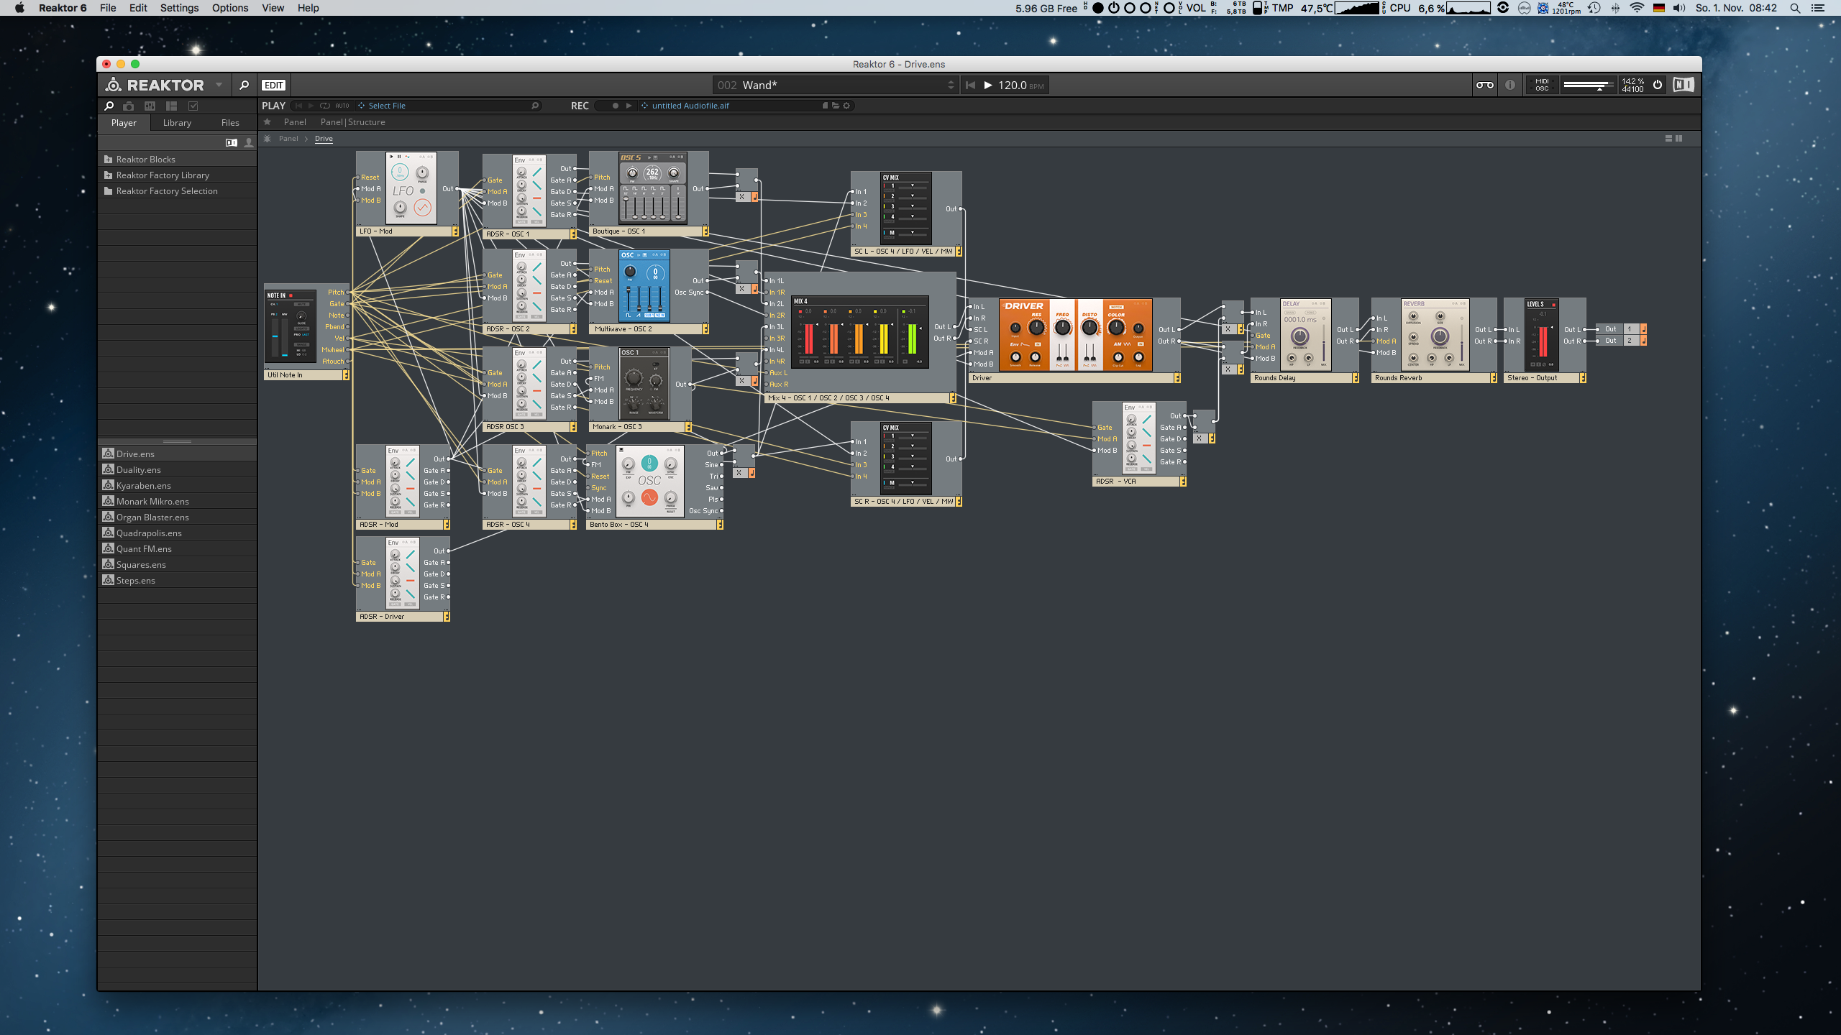Expand the Reaktor Factory Library folder

(x=177, y=175)
